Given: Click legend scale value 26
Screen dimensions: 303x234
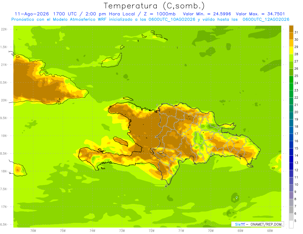Looking at the screenshot, I should (x=296, y=68).
